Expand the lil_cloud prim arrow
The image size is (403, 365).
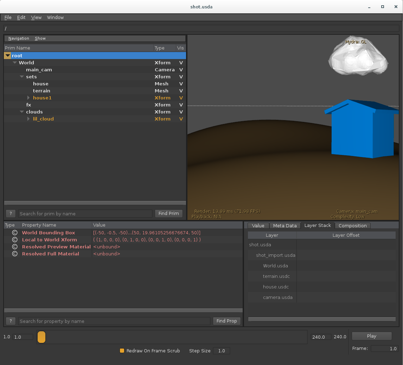pos(28,119)
